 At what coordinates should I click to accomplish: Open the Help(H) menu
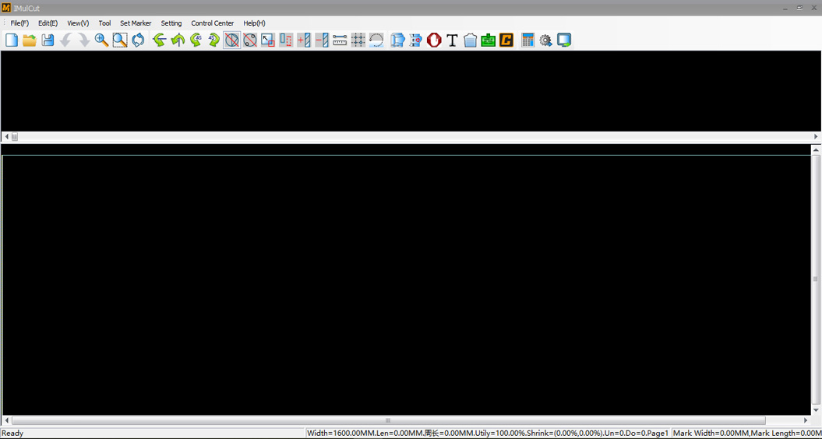254,23
